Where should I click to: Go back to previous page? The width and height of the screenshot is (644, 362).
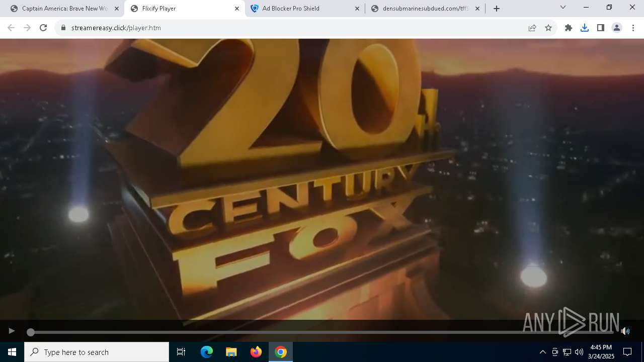11,28
